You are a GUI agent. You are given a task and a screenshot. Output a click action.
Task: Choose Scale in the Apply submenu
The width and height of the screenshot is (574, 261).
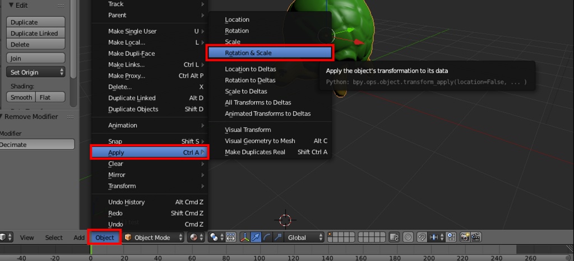270,42
